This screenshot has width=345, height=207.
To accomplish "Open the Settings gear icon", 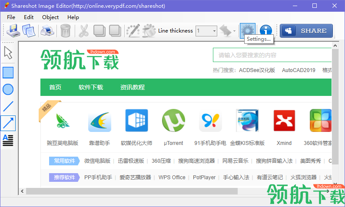I will [248, 30].
